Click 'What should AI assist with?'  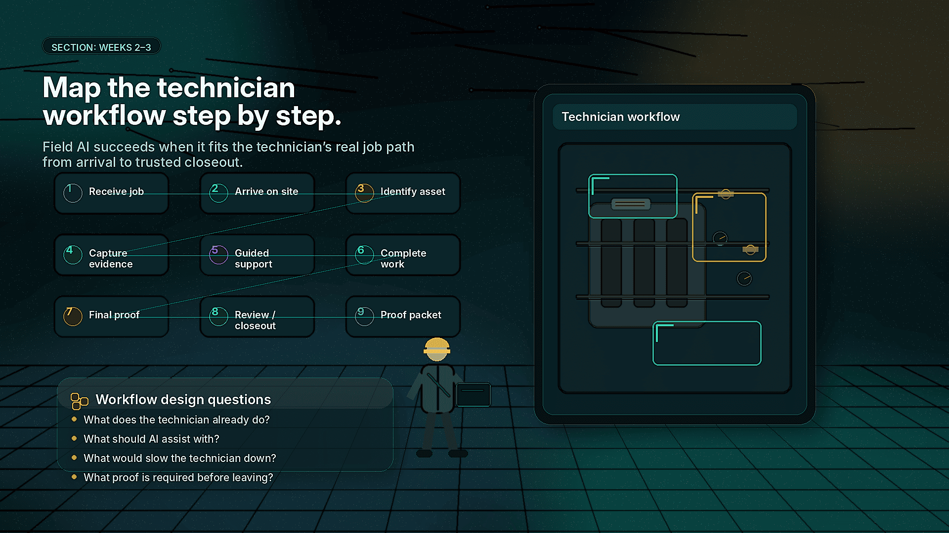coord(151,439)
